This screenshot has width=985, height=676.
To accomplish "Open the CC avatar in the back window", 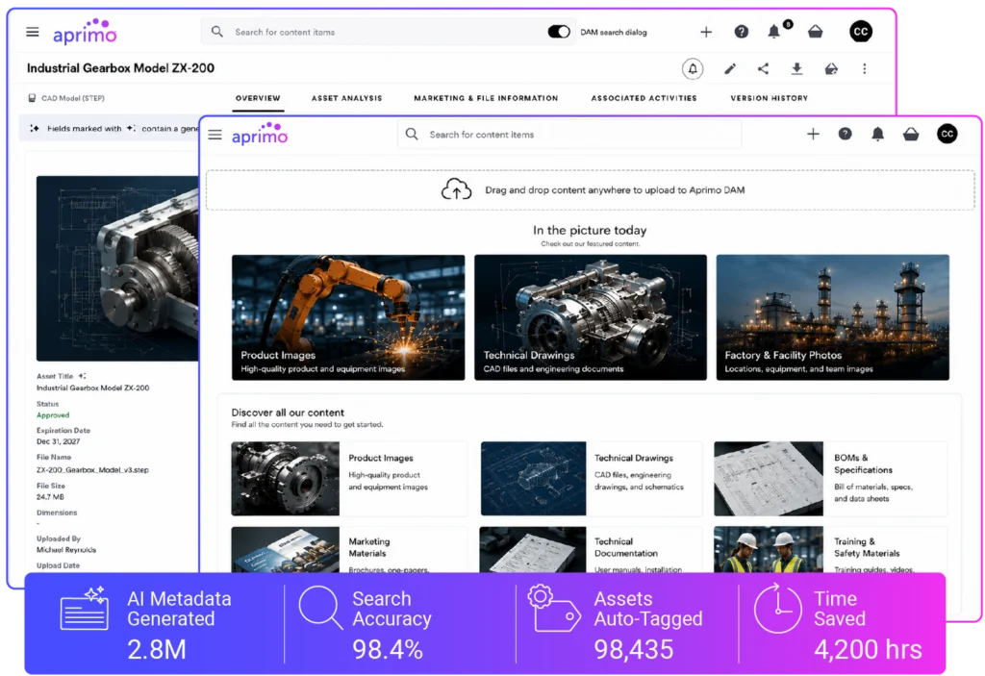I will [x=861, y=32].
